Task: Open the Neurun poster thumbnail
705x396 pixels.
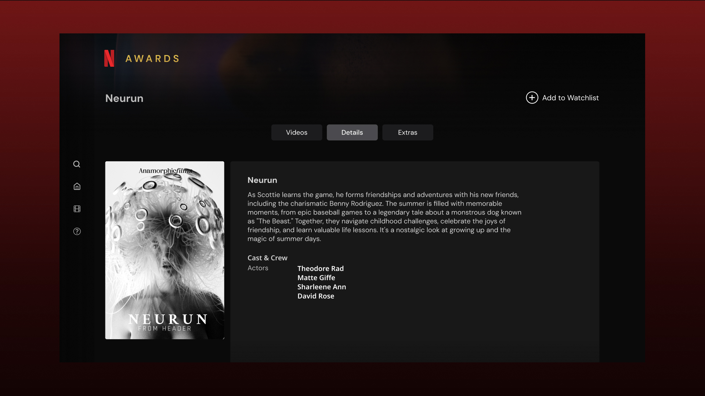Action: pos(164,250)
